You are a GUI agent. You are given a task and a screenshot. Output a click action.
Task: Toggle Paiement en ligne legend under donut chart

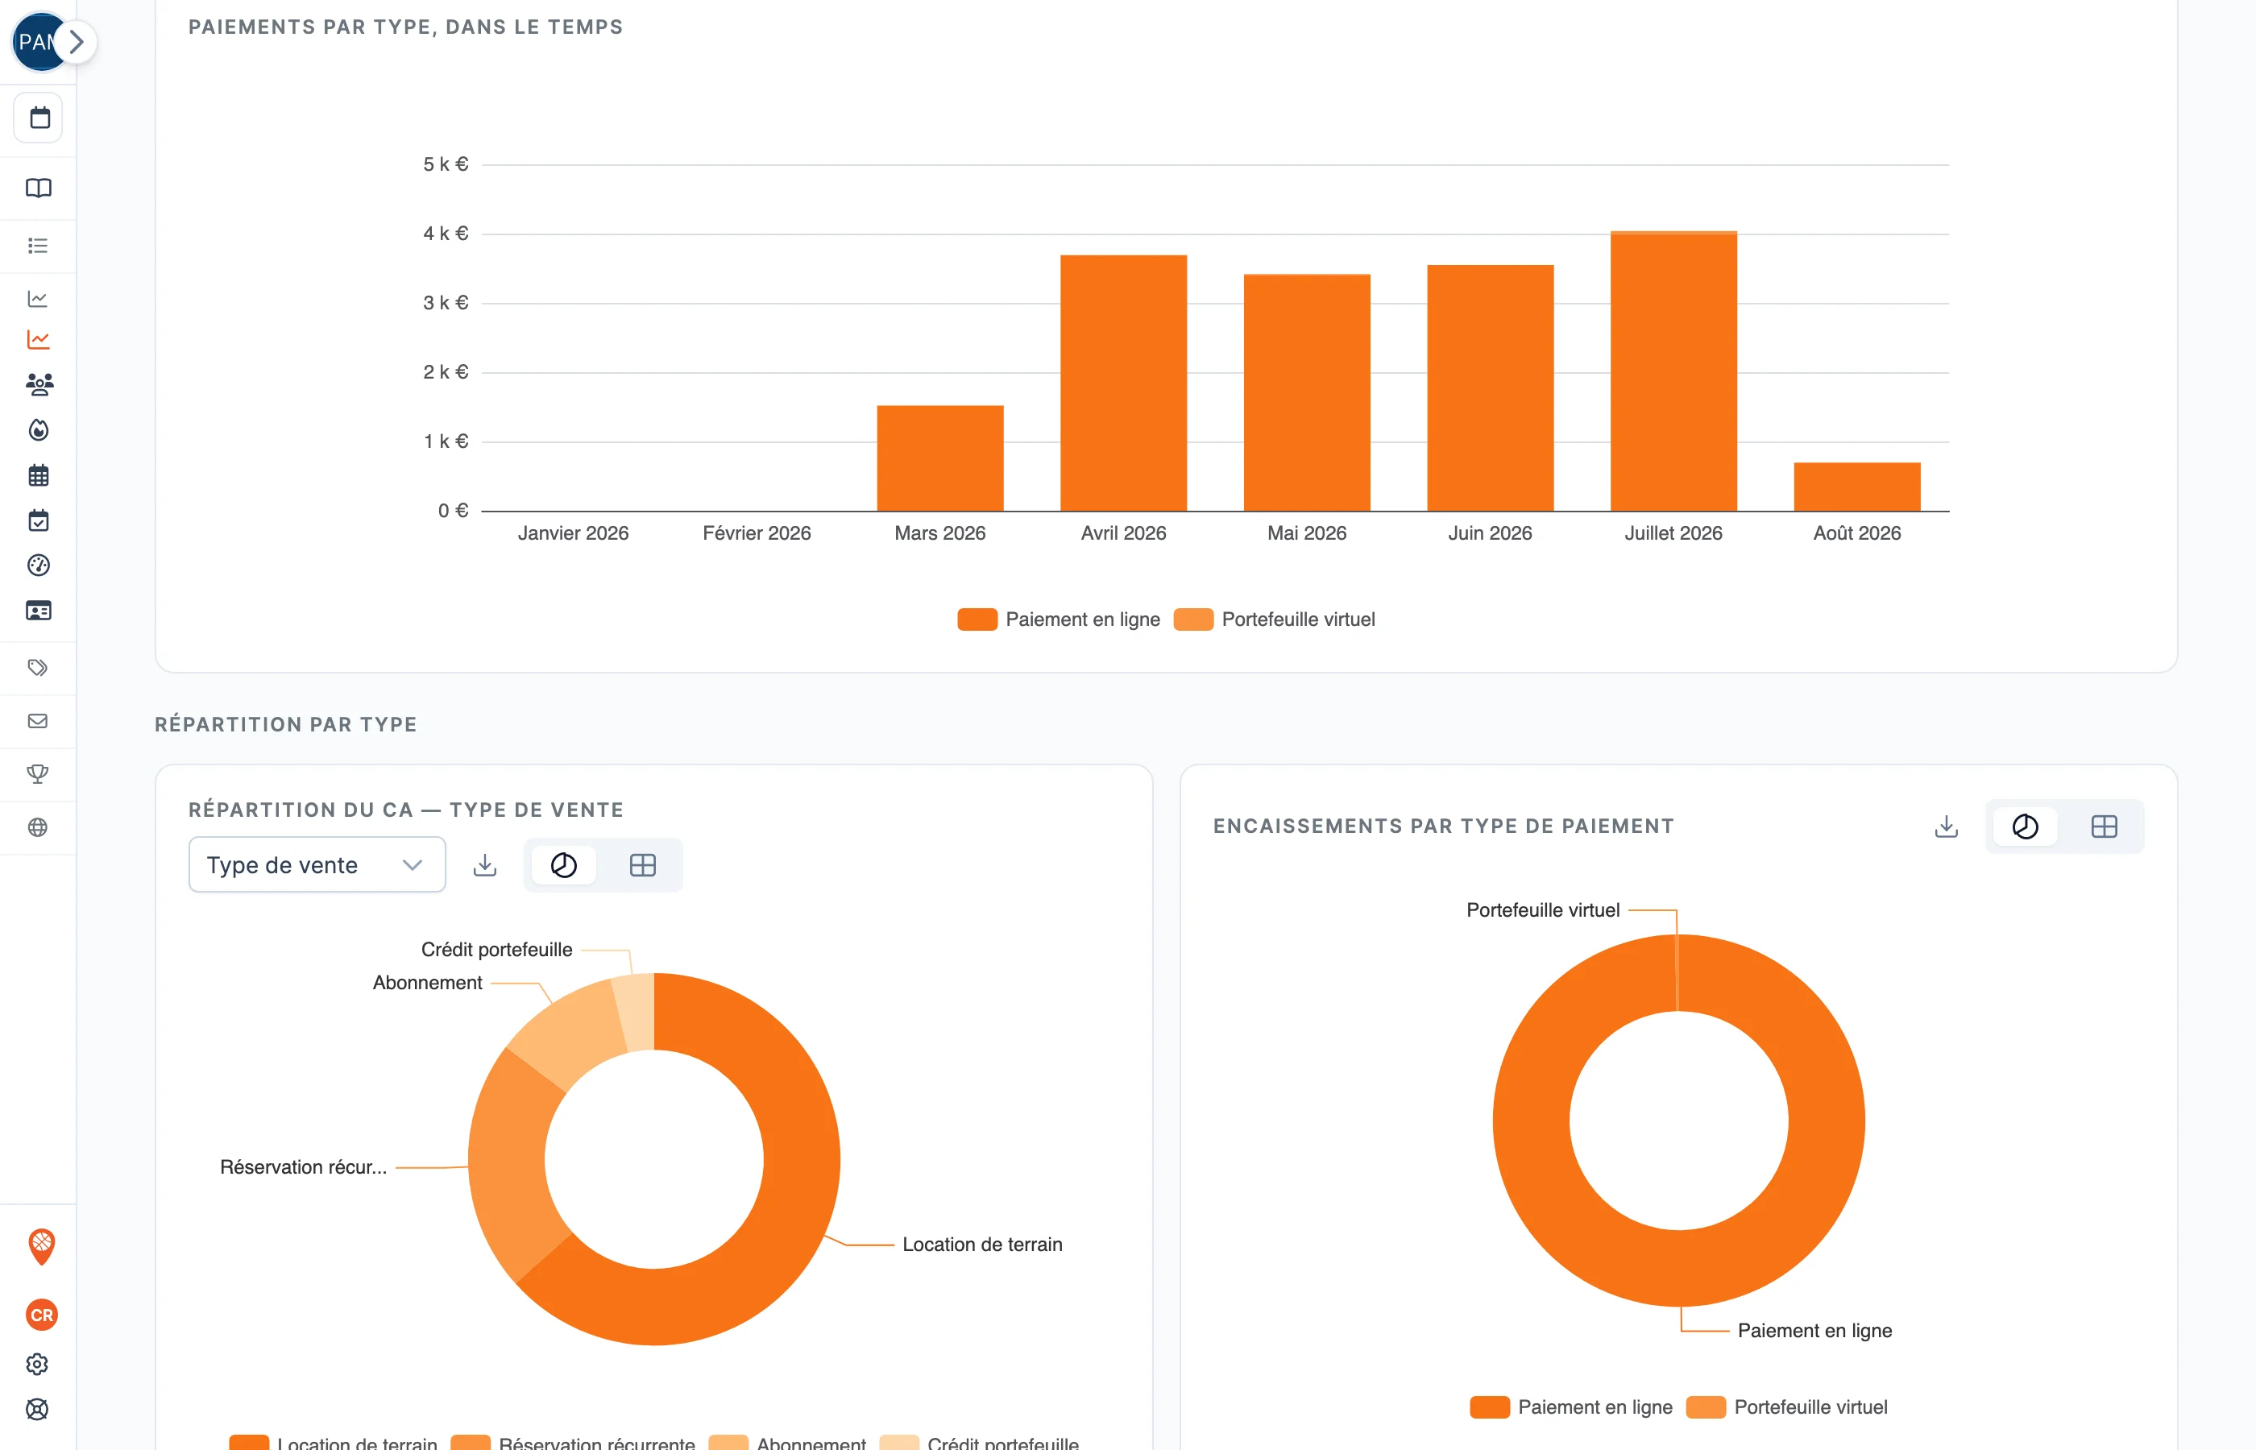pos(1571,1406)
